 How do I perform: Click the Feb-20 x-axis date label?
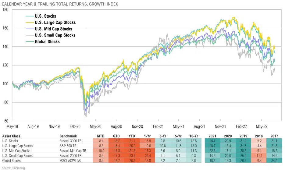[x=74, y=126]
